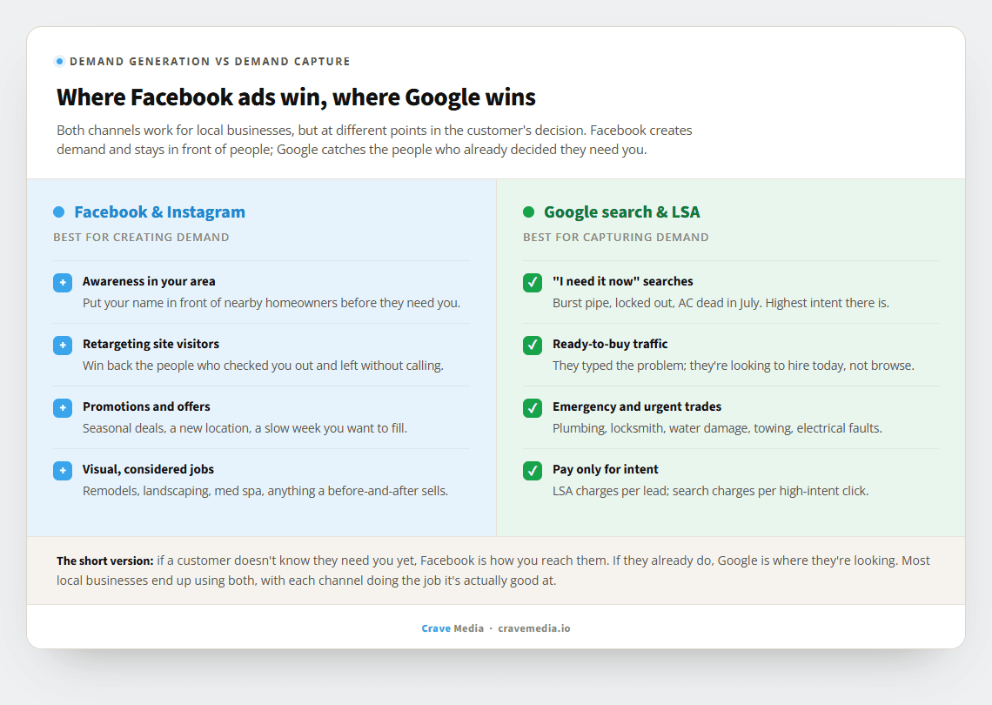Click the green check beside Pay only for intent
Image resolution: width=992 pixels, height=705 pixels.
coord(533,471)
